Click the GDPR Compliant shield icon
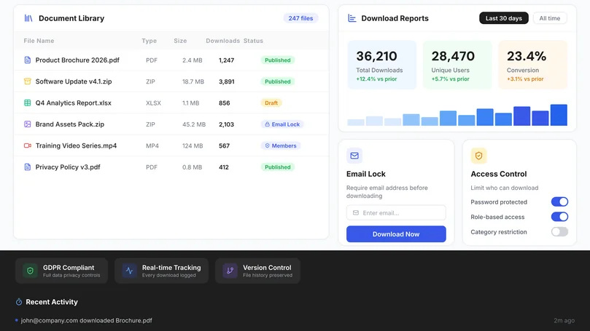Screen dimensions: 590x331 coord(30,271)
